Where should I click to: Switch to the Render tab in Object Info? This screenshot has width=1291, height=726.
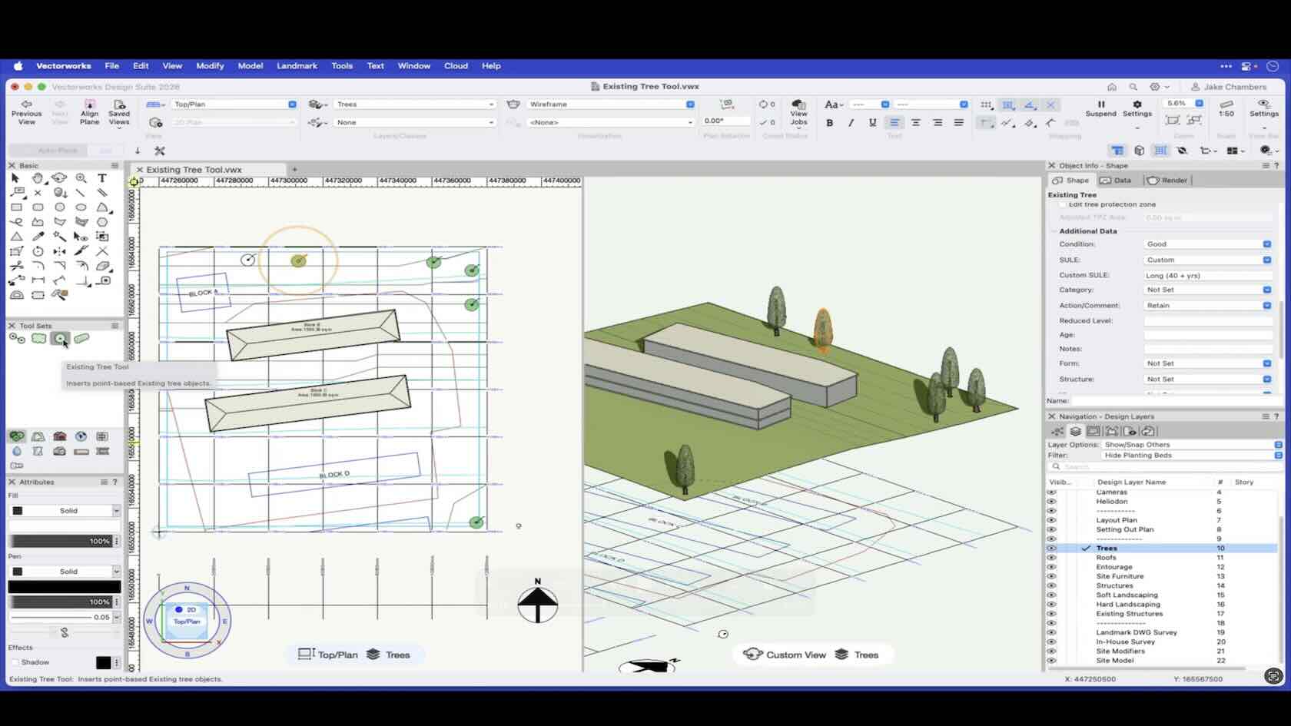(1167, 181)
